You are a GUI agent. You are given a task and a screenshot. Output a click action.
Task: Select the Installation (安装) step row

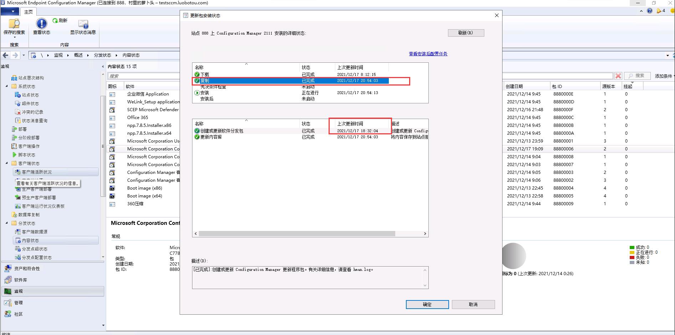coord(291,93)
